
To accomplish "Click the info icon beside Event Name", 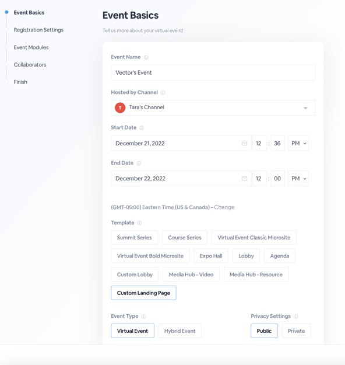I will pyautogui.click(x=146, y=57).
